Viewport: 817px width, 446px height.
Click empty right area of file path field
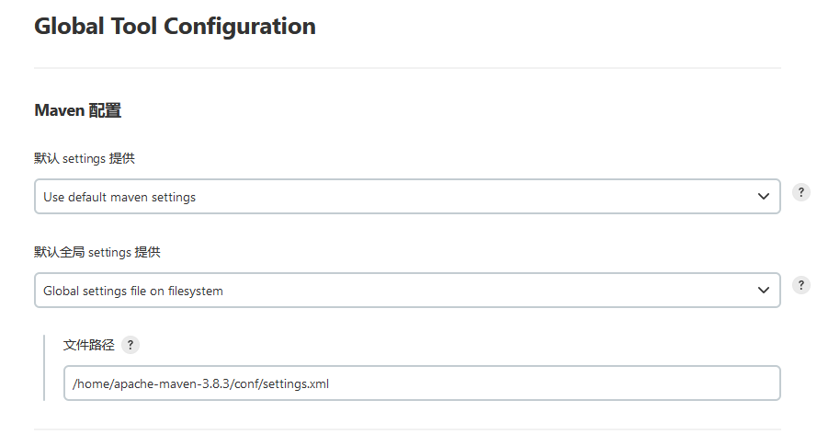coord(552,383)
